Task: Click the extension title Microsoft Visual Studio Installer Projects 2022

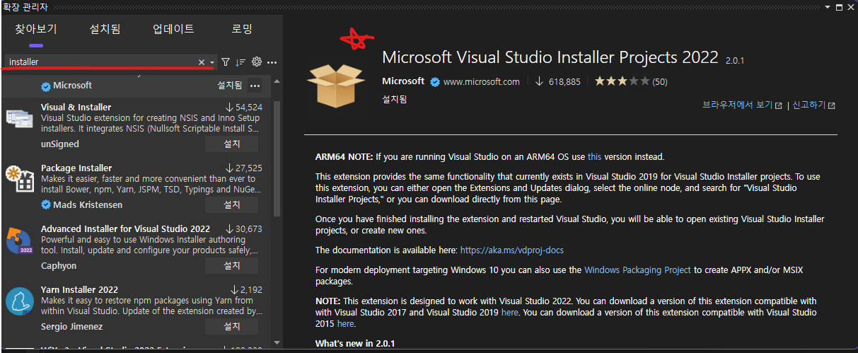Action: (550, 57)
